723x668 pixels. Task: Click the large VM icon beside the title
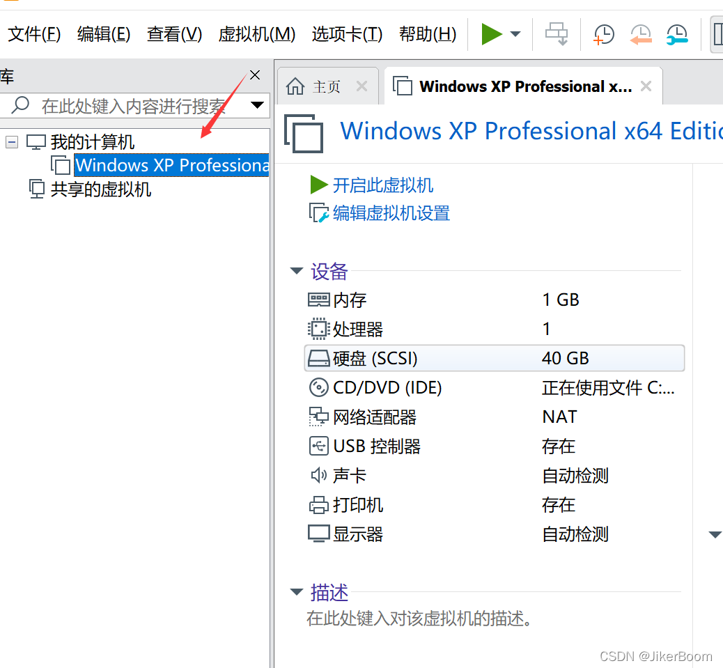(304, 133)
